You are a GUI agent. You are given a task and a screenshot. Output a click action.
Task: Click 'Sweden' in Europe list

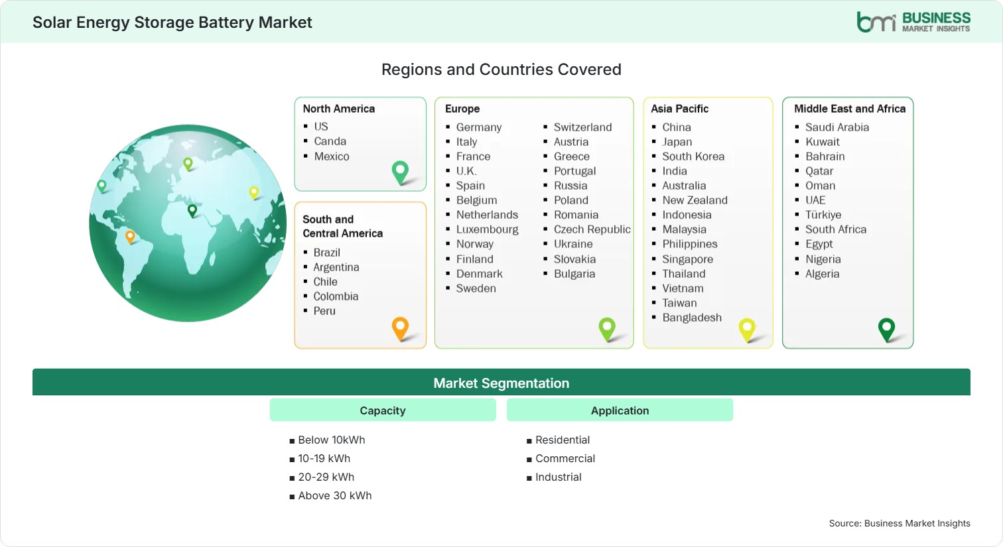point(476,288)
